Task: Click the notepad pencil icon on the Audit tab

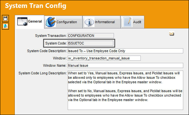Action: [127, 22]
